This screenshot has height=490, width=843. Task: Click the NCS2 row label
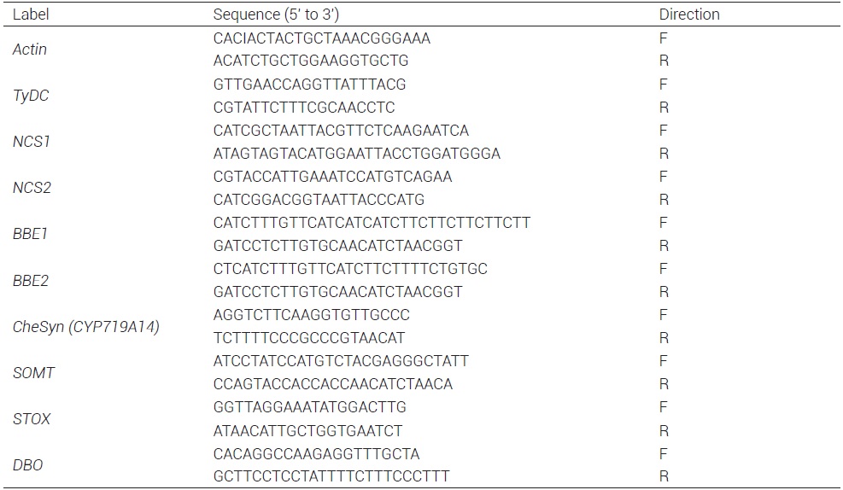pyautogui.click(x=32, y=188)
